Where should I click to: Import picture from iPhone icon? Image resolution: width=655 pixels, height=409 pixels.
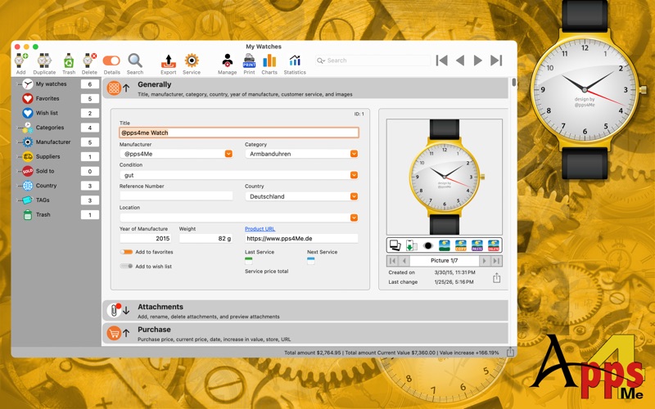412,245
